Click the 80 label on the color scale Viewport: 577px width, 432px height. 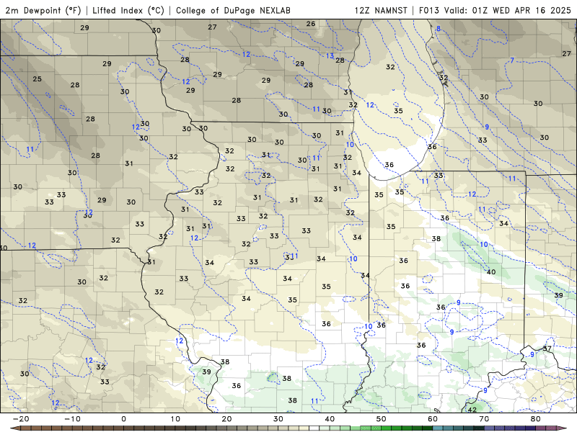(x=536, y=419)
